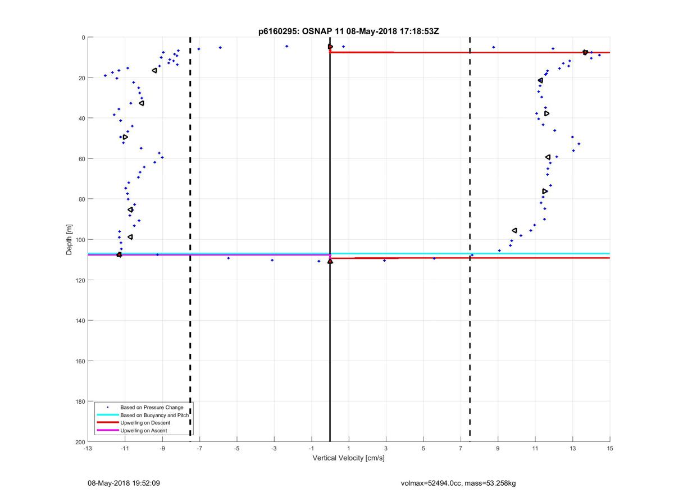This screenshot has height=497, width=674.
Task: Click x-axis tick label '5'
Action: (x=423, y=449)
